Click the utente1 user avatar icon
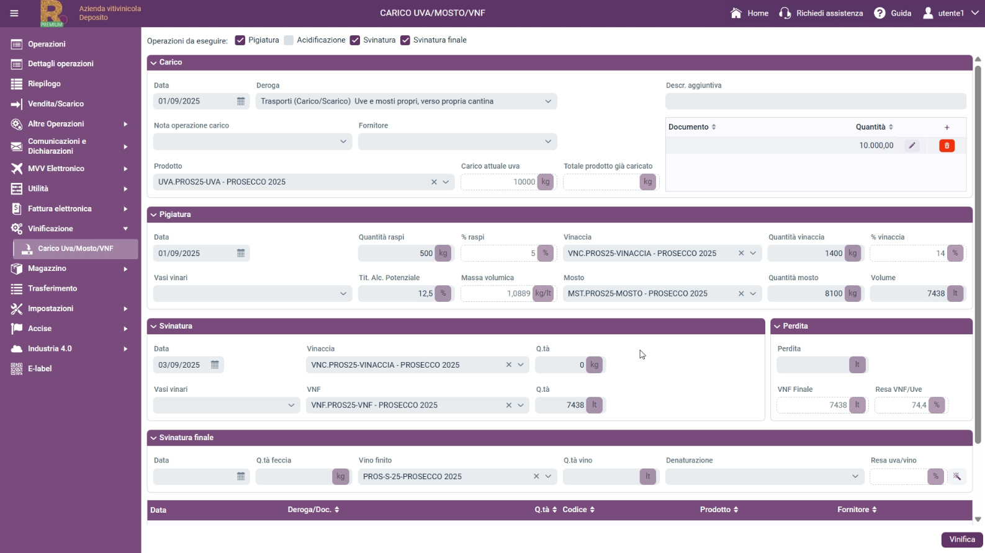 pyautogui.click(x=928, y=13)
